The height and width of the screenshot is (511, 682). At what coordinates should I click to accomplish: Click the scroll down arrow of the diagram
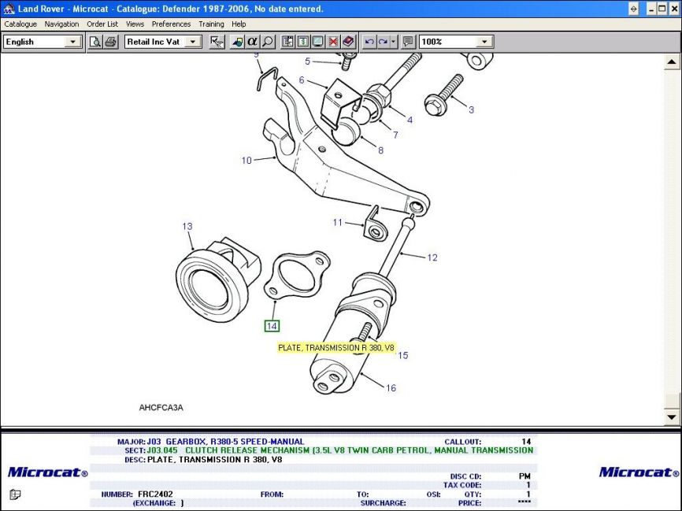click(672, 417)
